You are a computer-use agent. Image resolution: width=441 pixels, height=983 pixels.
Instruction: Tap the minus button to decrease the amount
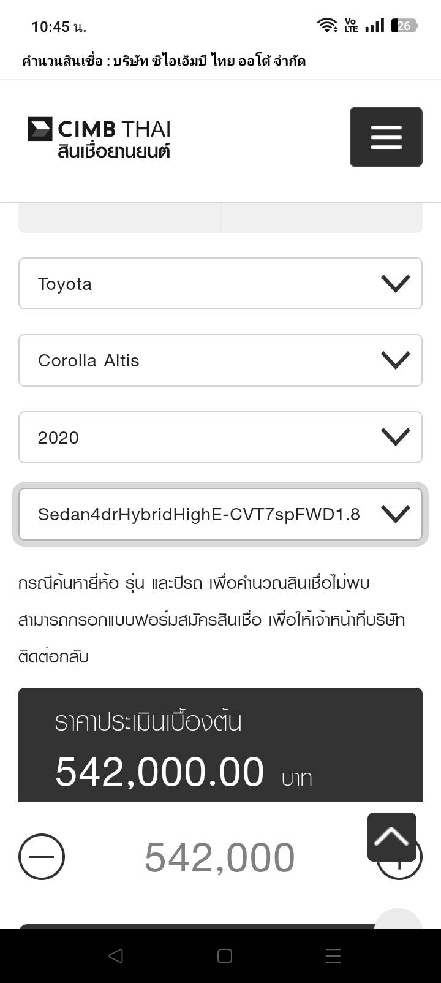point(42,857)
